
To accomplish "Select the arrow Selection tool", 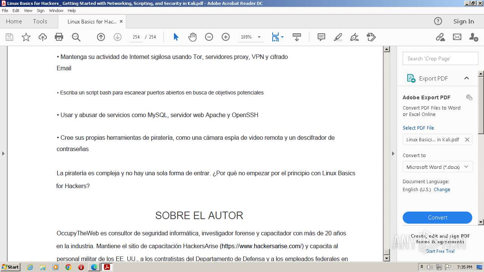I will pyautogui.click(x=176, y=37).
